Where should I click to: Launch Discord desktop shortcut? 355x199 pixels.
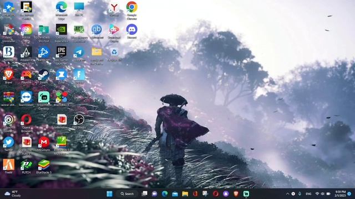132,29
